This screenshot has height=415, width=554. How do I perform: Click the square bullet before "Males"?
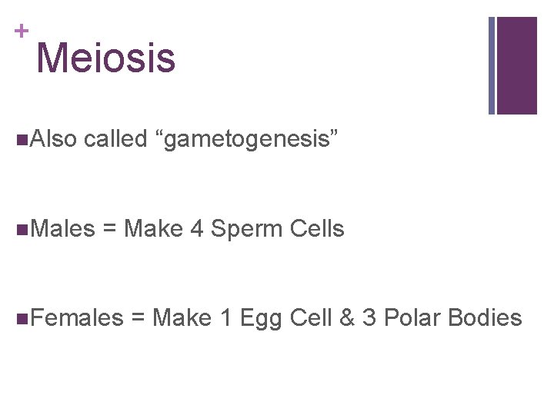(x=21, y=229)
